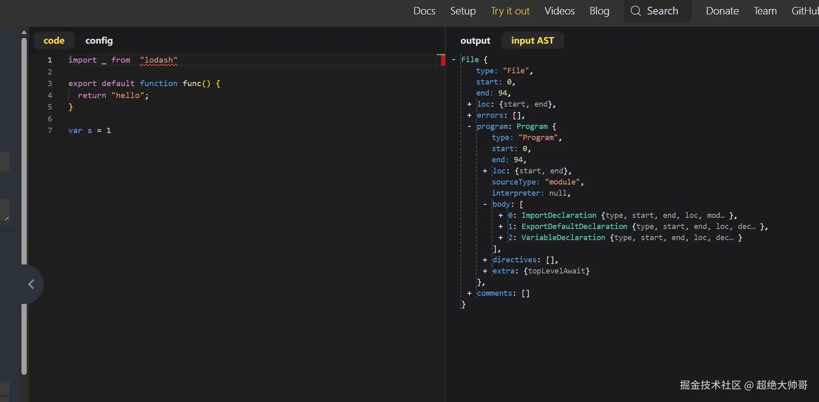This screenshot has height=402, width=819.
Task: Click the func function name
Action: [x=191, y=84]
